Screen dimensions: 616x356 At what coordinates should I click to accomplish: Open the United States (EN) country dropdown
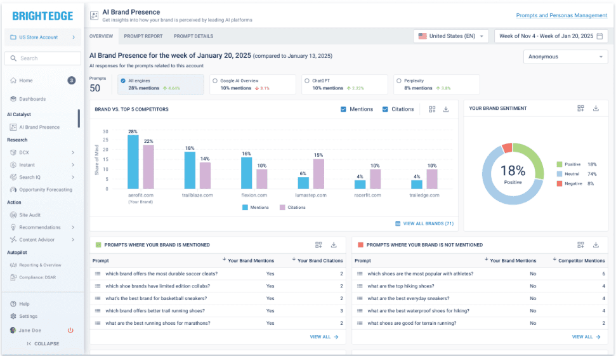[x=450, y=36]
